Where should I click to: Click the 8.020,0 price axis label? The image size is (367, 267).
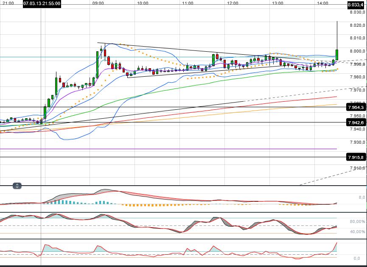coord(357,25)
